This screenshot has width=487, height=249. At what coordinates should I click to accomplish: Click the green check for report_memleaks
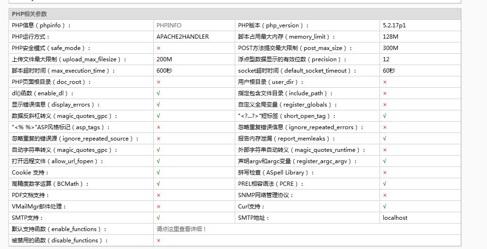tap(385, 139)
